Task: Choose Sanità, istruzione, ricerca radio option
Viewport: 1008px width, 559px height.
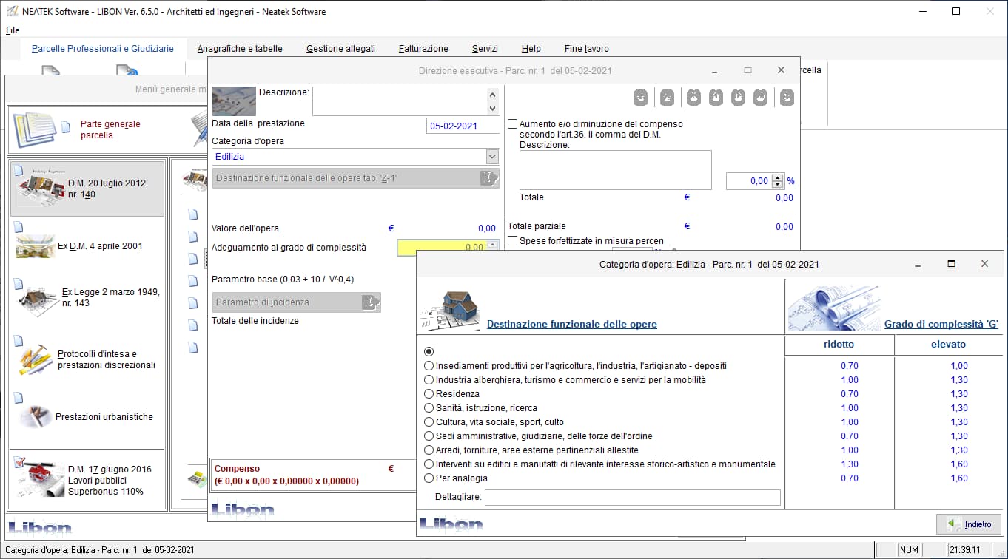Action: pos(429,407)
